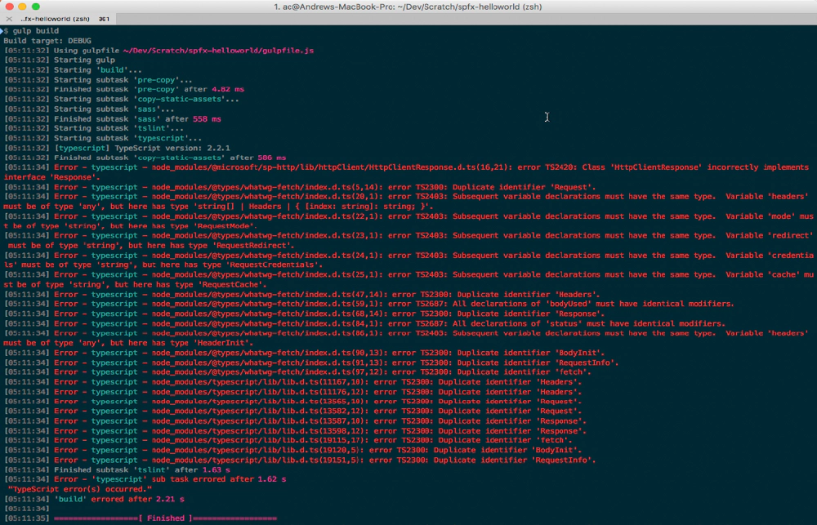Screen dimensions: 817x525
Task: Click the 'gulp build' command line
Action: tap(31, 31)
